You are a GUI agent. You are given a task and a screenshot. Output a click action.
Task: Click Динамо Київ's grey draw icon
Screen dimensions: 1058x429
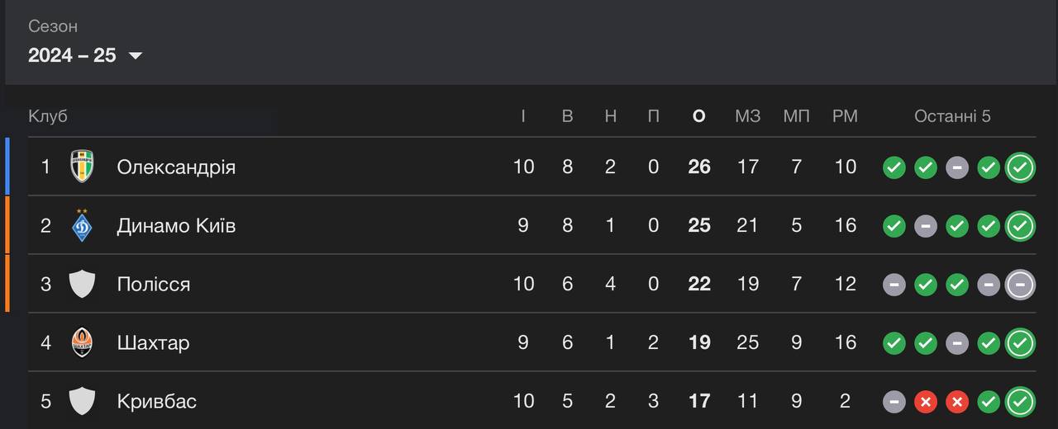[x=926, y=226]
